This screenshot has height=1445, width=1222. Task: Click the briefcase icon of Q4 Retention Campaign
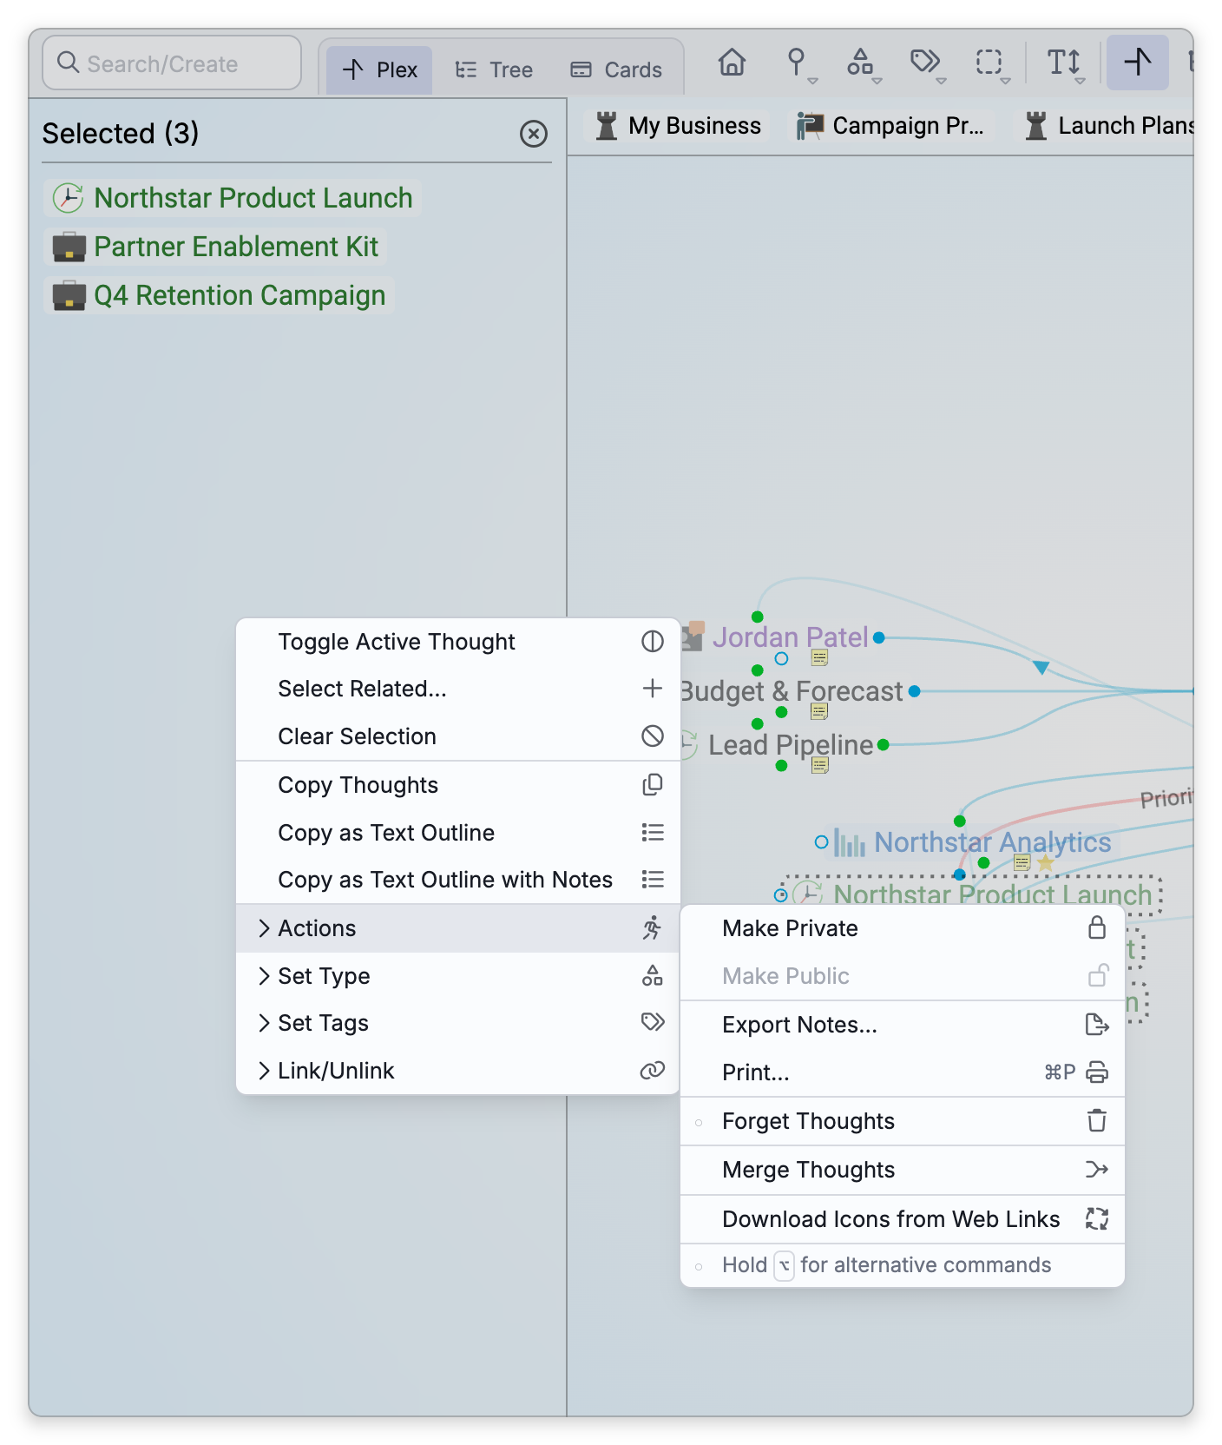(x=69, y=295)
